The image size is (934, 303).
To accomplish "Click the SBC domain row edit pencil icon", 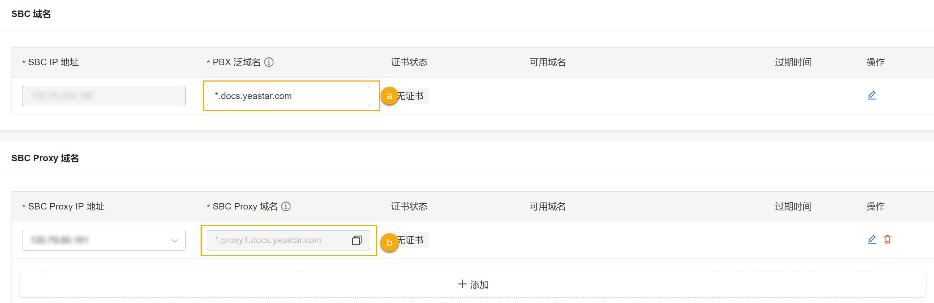I will click(x=872, y=95).
